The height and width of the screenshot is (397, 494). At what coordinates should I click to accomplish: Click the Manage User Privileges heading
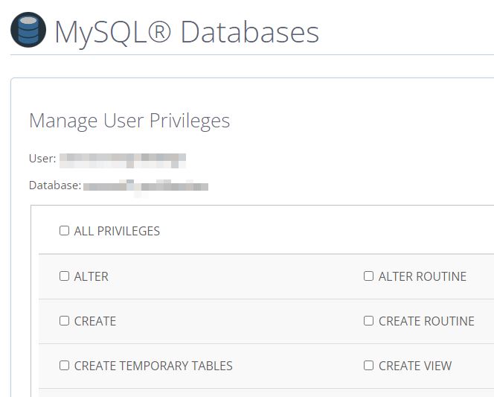pyautogui.click(x=129, y=121)
